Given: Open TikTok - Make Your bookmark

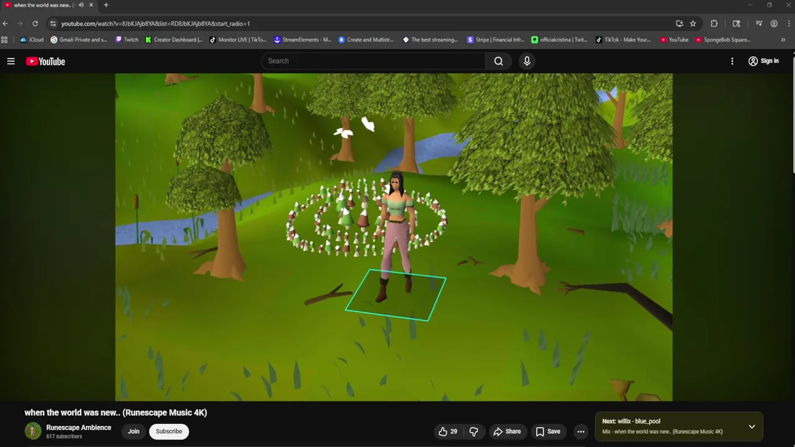Looking at the screenshot, I should click(623, 40).
